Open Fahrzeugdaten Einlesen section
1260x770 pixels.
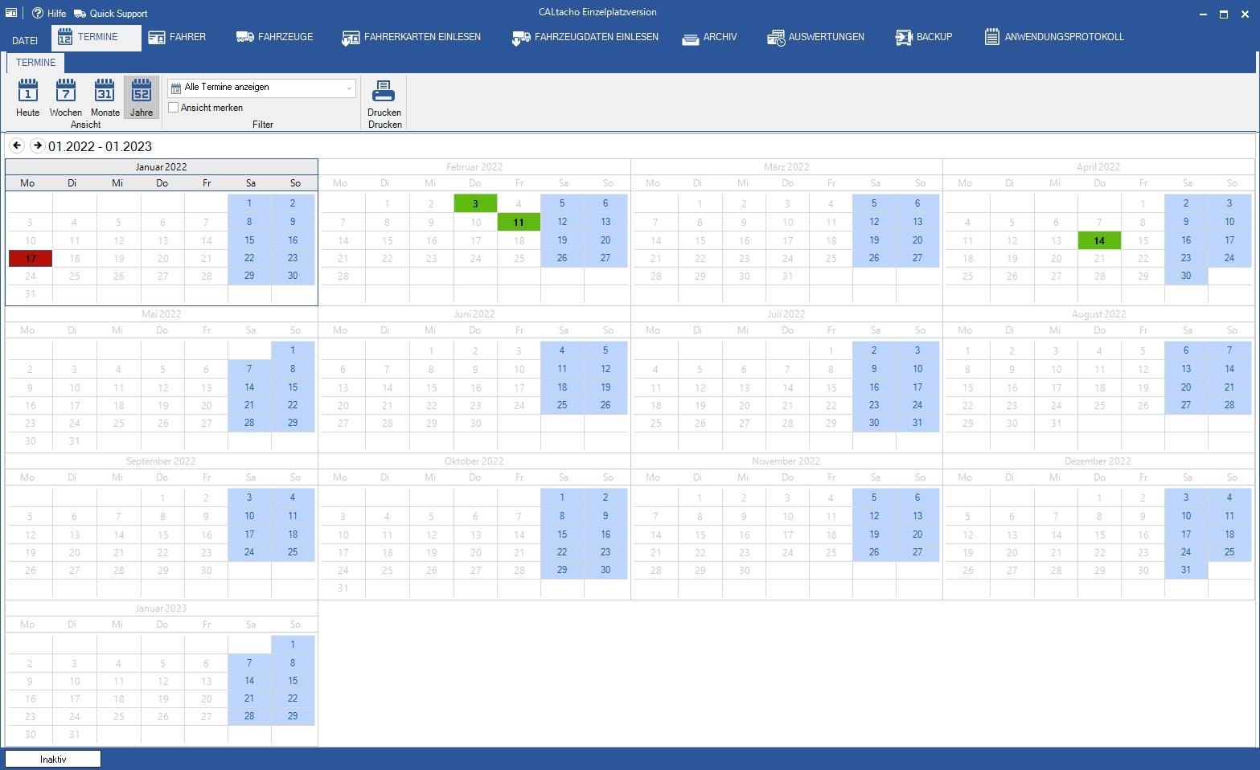click(x=585, y=37)
